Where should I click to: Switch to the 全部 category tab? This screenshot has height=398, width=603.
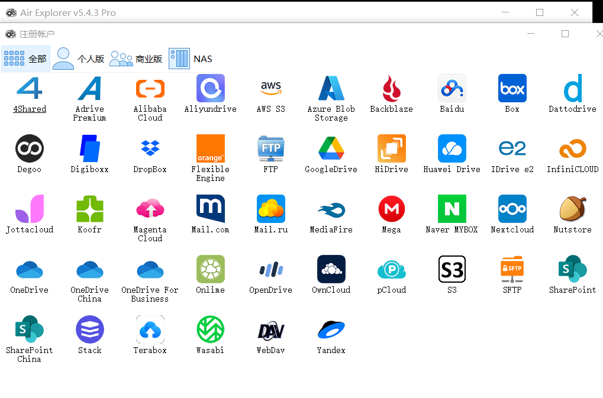25,59
